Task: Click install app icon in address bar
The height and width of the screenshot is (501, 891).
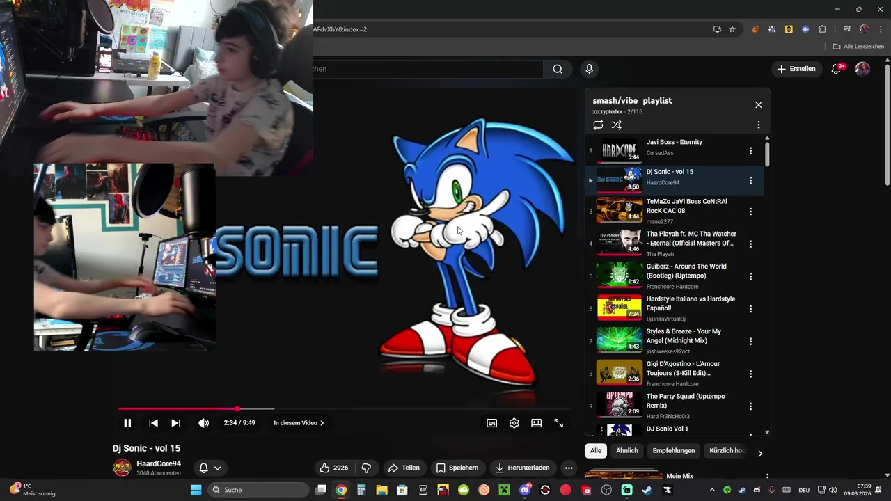Action: (717, 29)
